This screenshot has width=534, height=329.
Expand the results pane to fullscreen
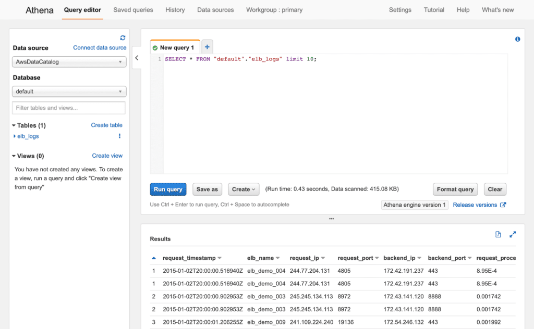[513, 234]
